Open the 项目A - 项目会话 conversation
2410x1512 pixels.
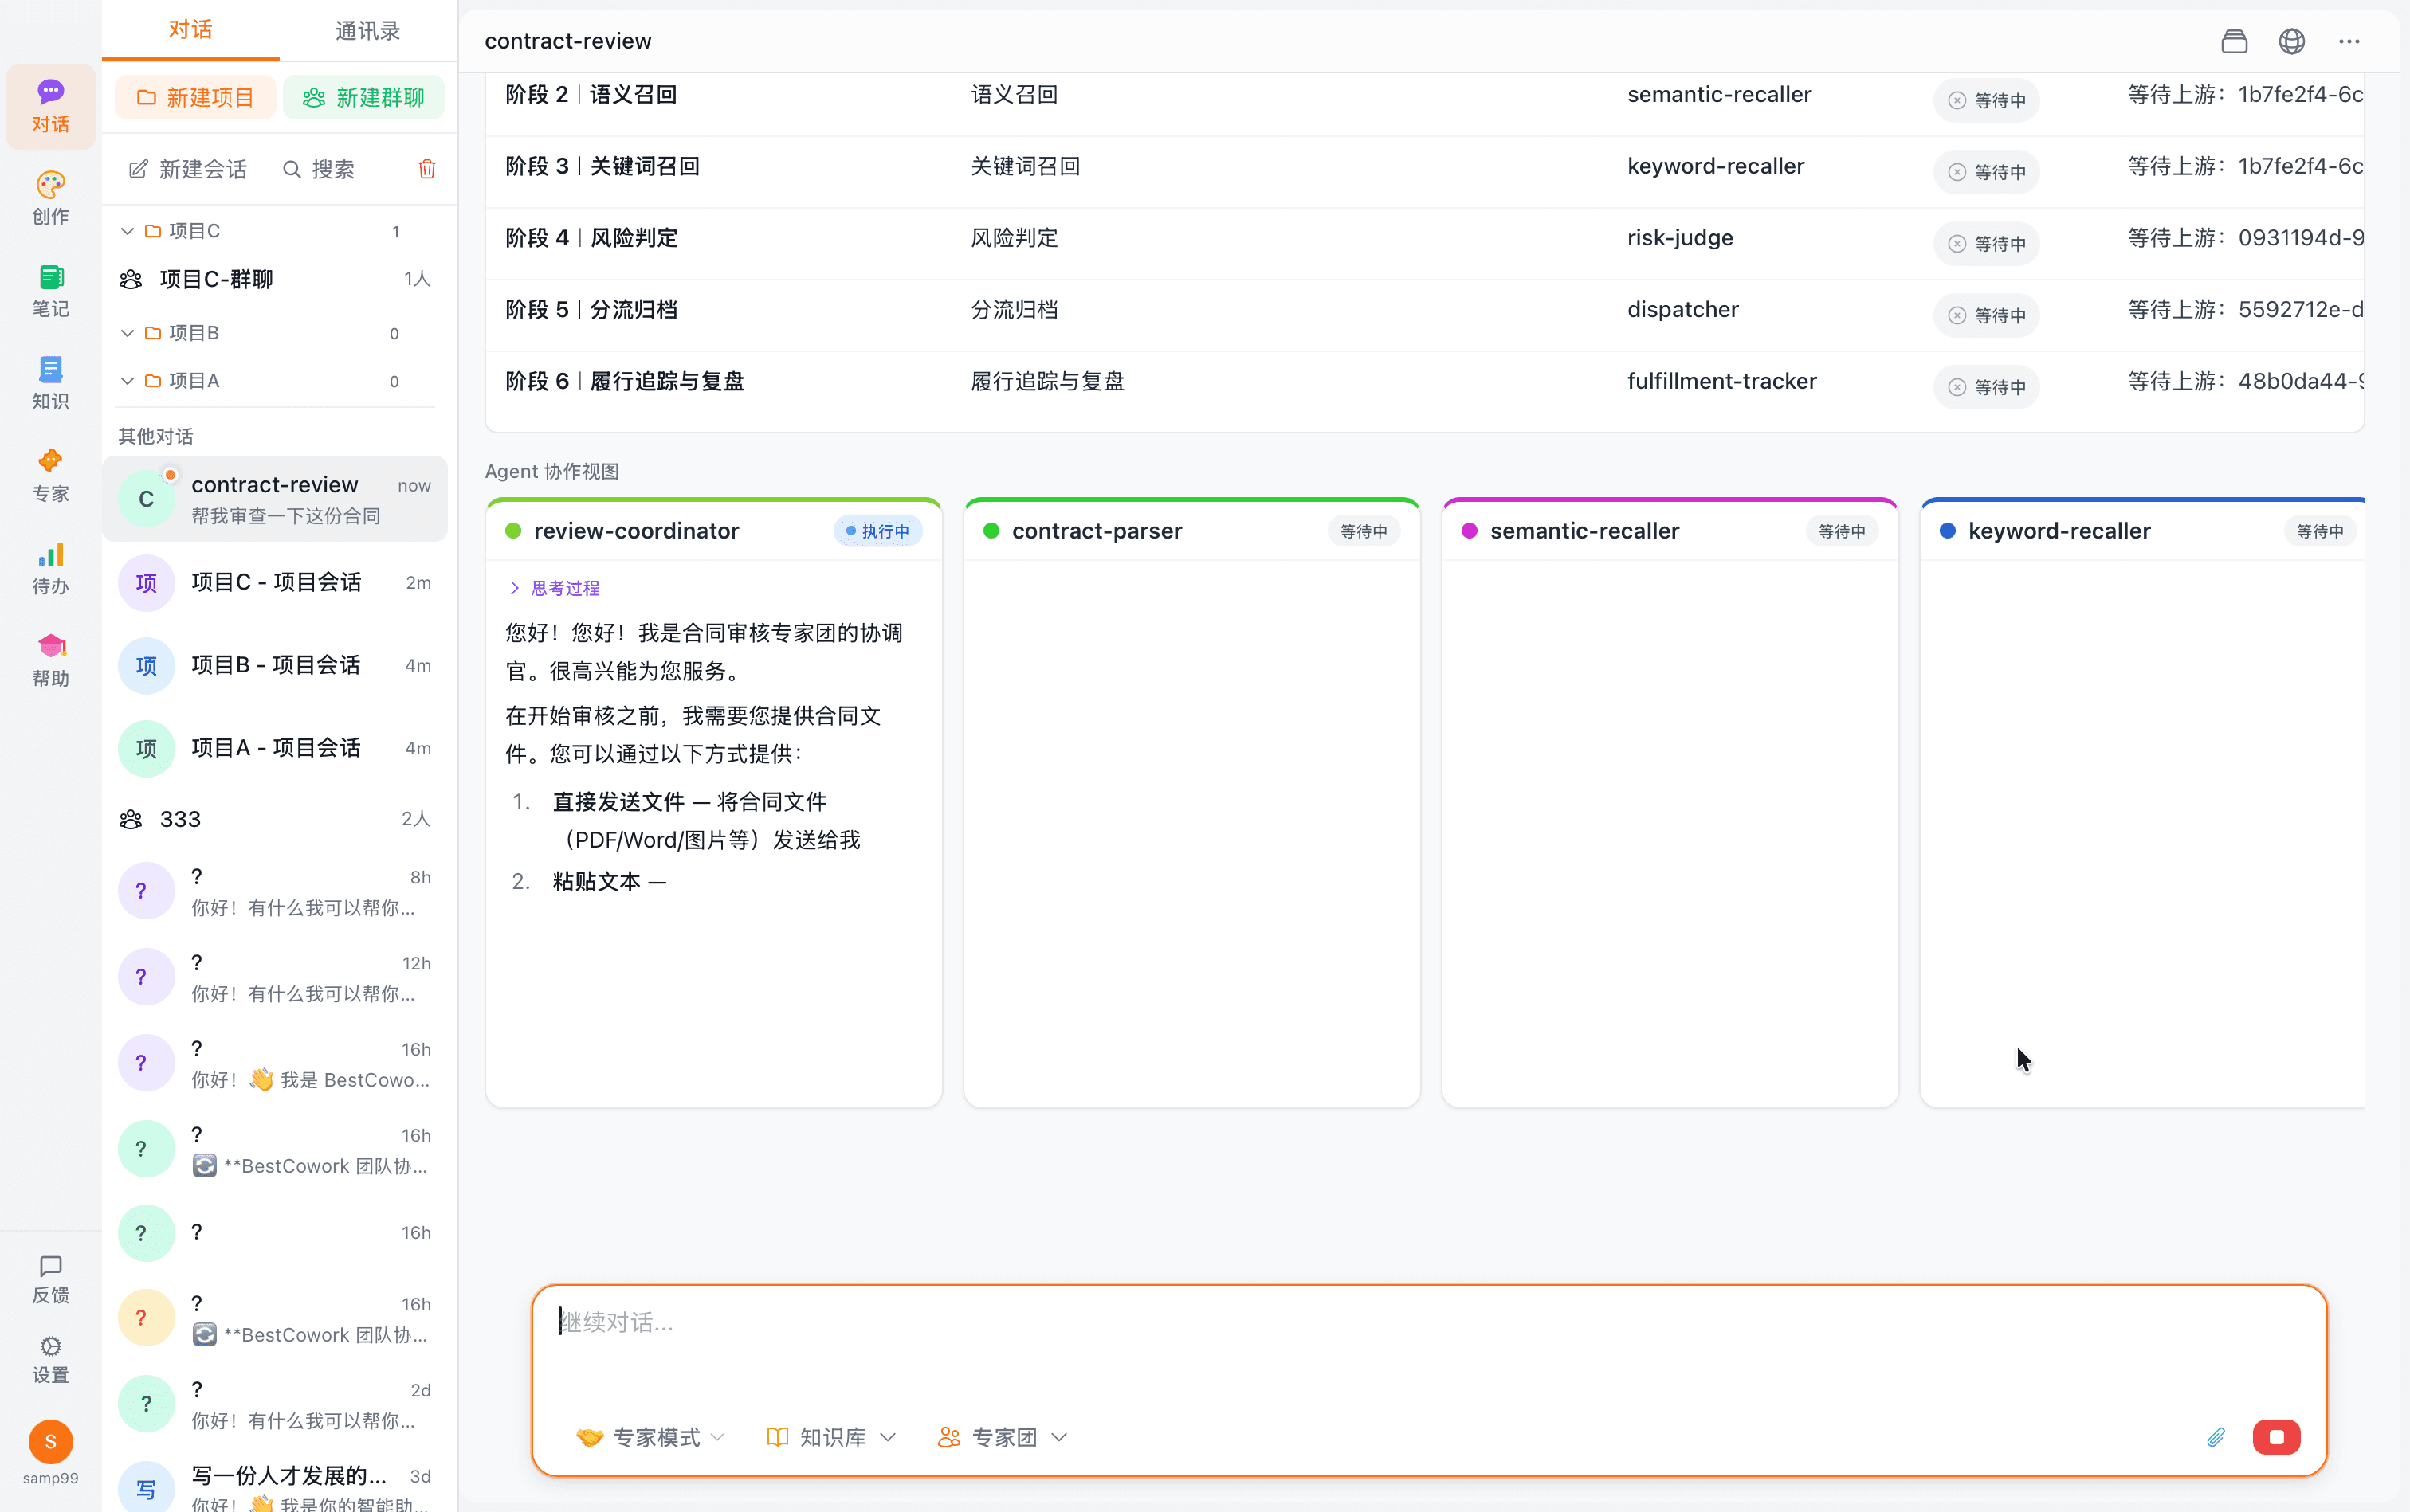point(275,749)
